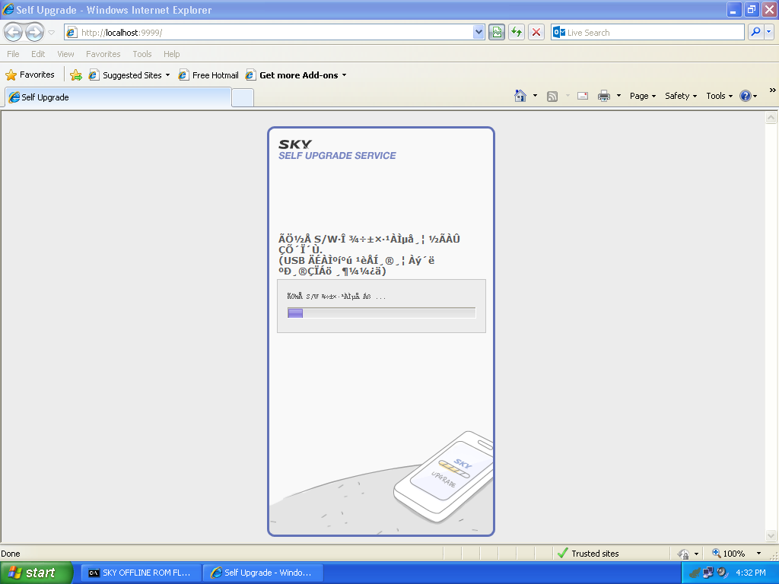Click the Read Mail envelope icon
Image resolution: width=779 pixels, height=584 pixels.
[583, 96]
